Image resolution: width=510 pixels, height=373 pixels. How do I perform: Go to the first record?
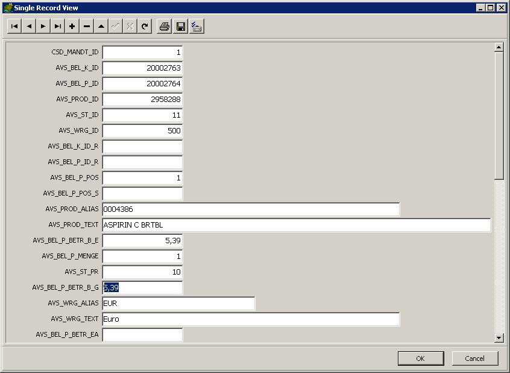pyautogui.click(x=14, y=27)
